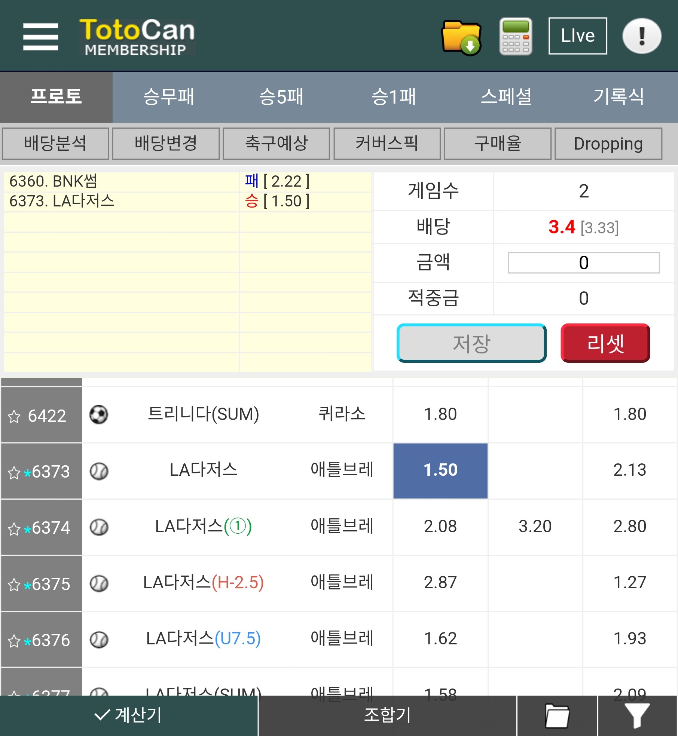Toggle star for game 6374
The width and height of the screenshot is (678, 736).
coord(14,529)
